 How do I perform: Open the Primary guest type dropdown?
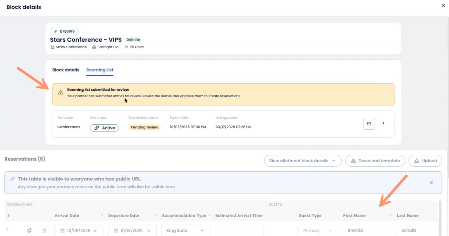318,230
